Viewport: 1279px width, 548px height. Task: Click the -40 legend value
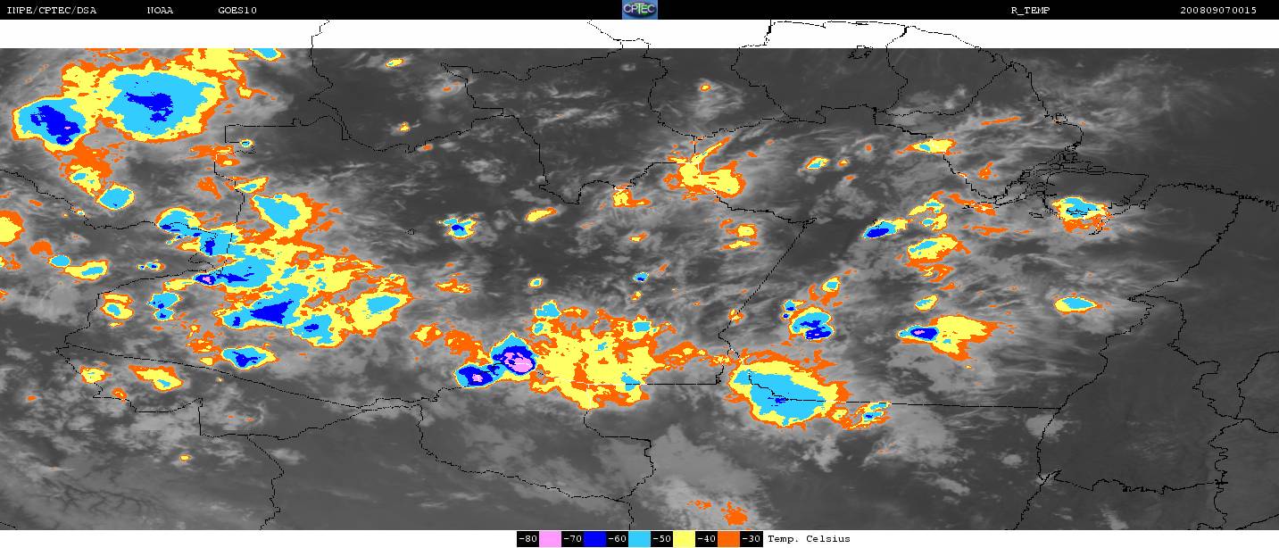(706, 539)
